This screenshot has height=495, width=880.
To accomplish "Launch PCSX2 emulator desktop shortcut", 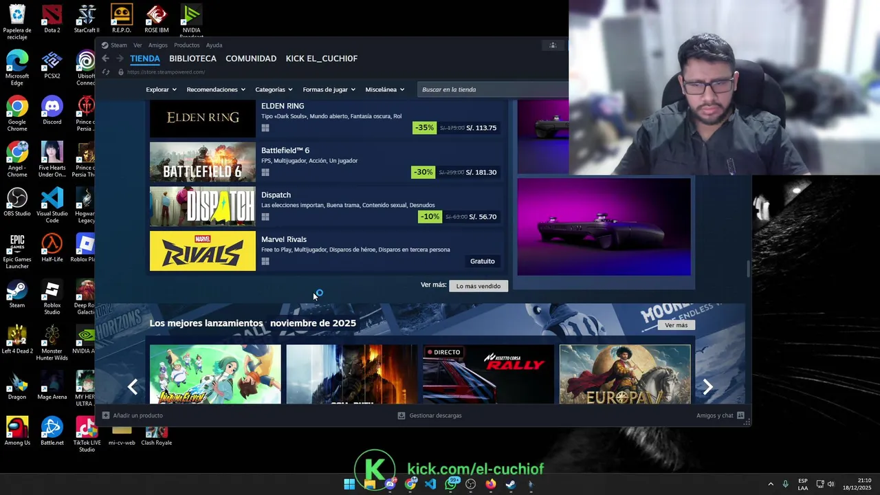I will (x=52, y=65).
